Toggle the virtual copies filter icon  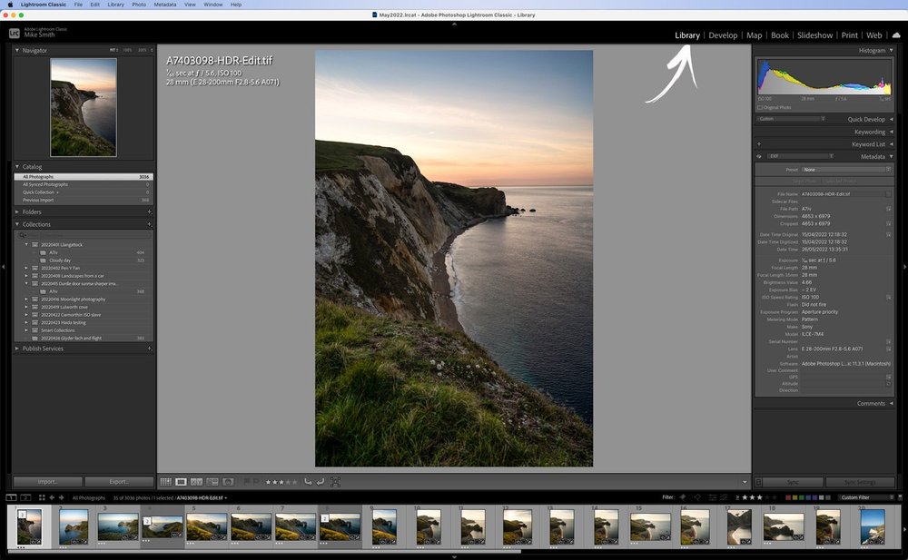[724, 497]
